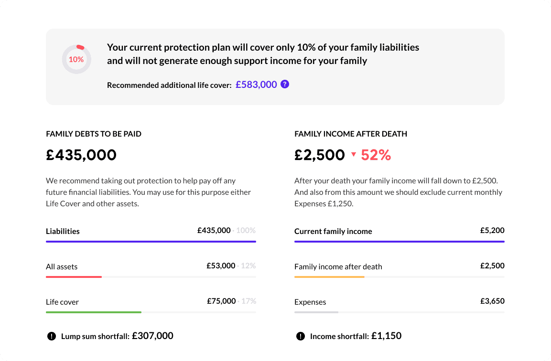Click the orange Family income after death bar
Viewport: 551px width, 361px height.
(x=329, y=277)
